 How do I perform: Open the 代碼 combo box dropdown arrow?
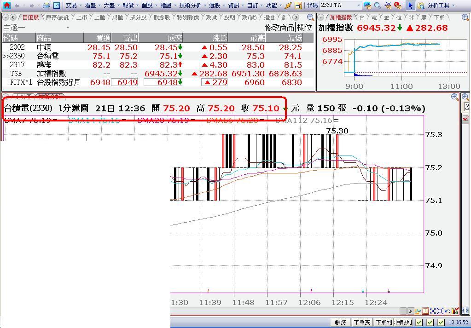(359, 6)
